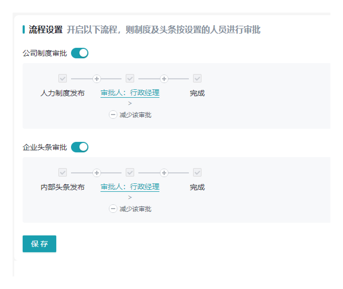Check the box above 人力制度发布

pos(63,78)
